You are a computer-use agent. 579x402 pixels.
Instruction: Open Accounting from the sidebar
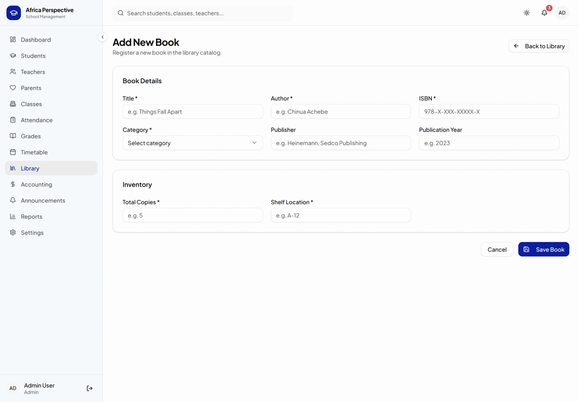click(51, 184)
